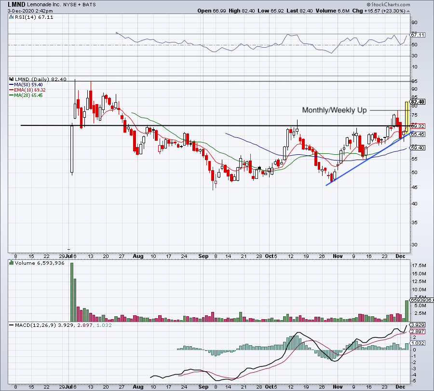Click the Volume 6.6M header value

tap(332, 11)
